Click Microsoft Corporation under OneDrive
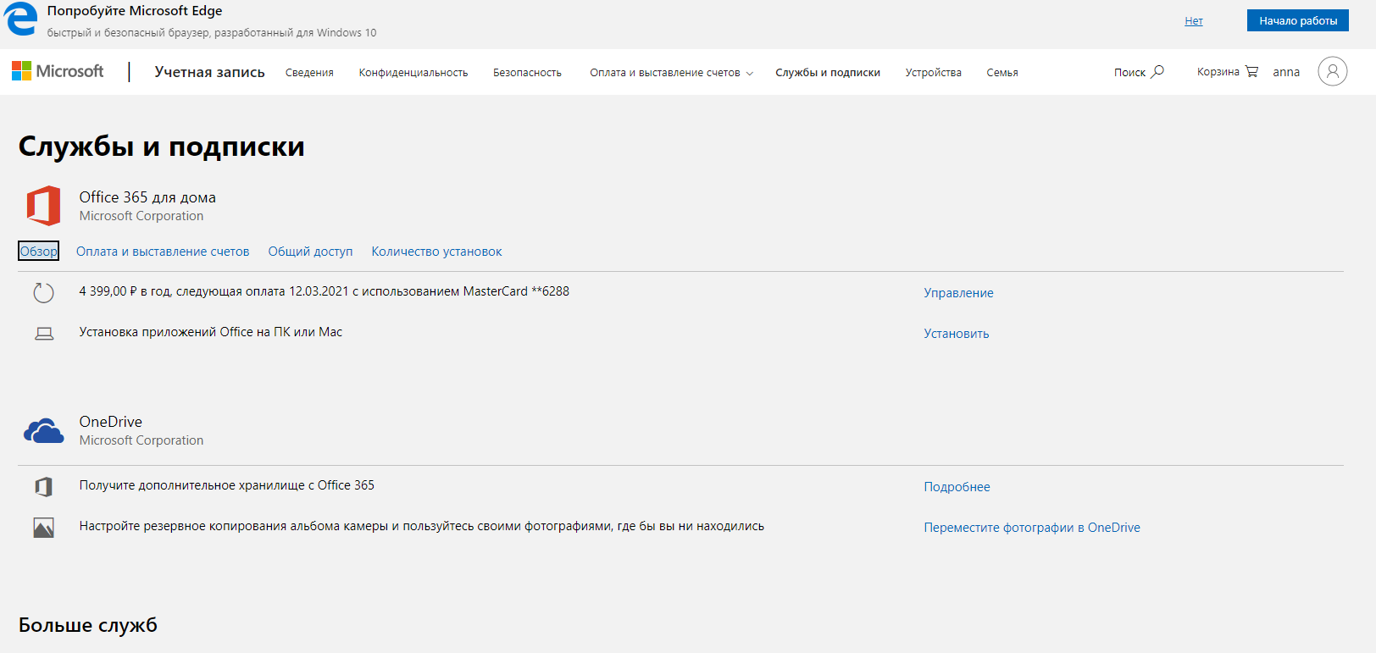 [x=141, y=440]
